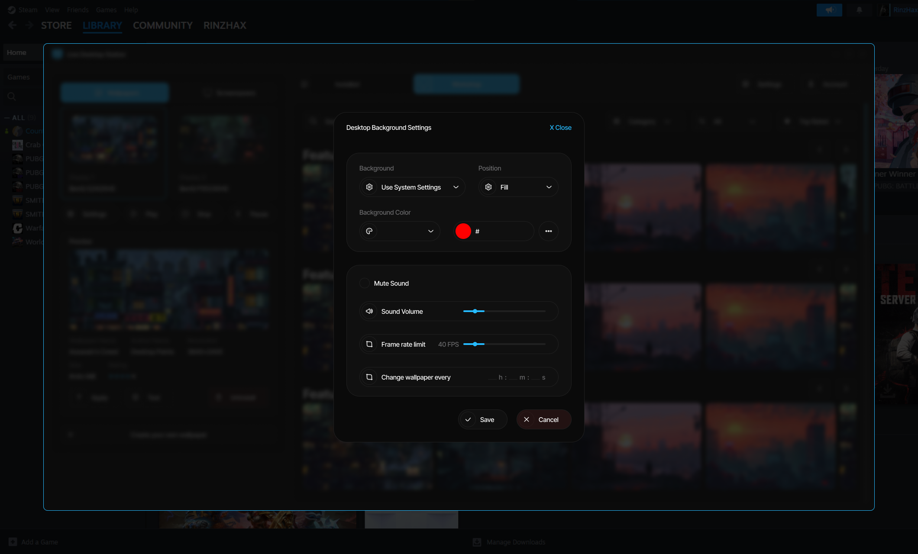The image size is (918, 554).
Task: Switch to the COMMUNITY tab
Action: point(163,26)
